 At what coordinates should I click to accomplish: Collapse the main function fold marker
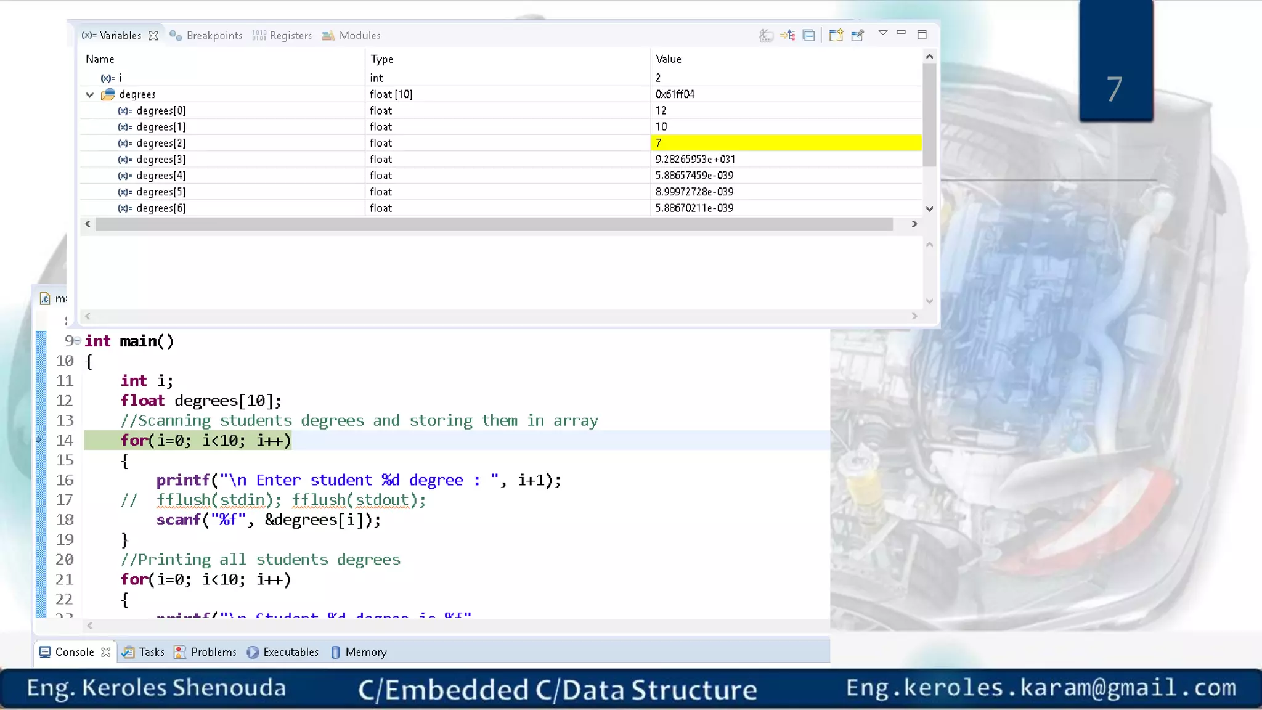[x=78, y=341]
